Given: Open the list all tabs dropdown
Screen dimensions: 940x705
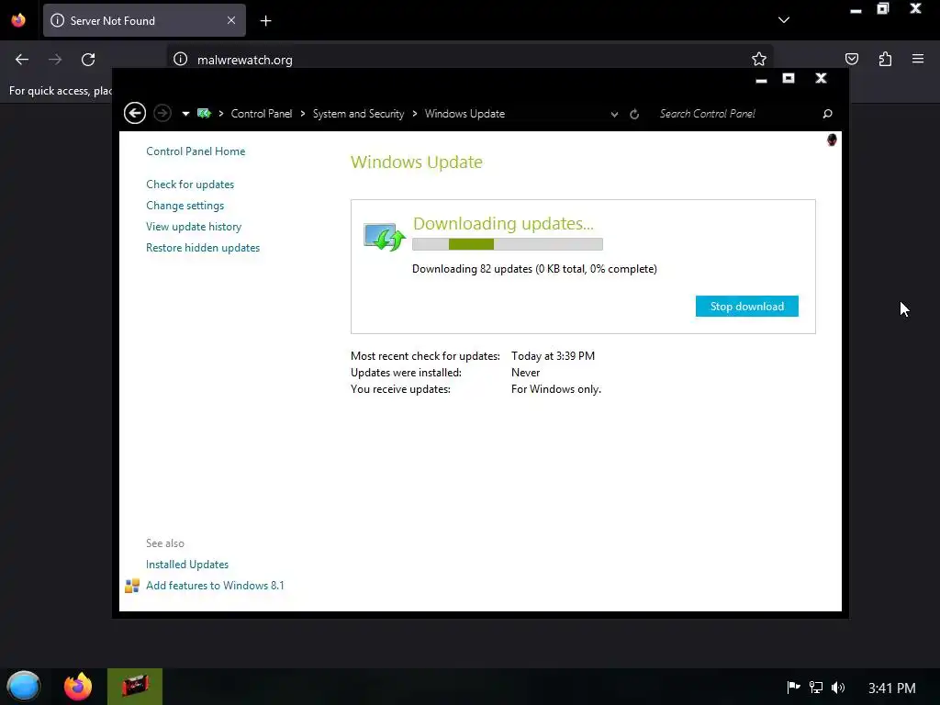Looking at the screenshot, I should (784, 20).
